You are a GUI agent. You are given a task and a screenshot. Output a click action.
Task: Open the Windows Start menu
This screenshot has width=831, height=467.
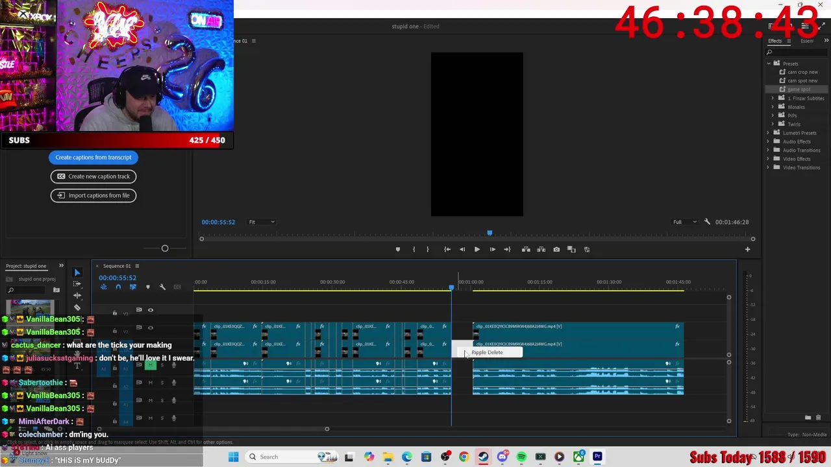[234, 457]
